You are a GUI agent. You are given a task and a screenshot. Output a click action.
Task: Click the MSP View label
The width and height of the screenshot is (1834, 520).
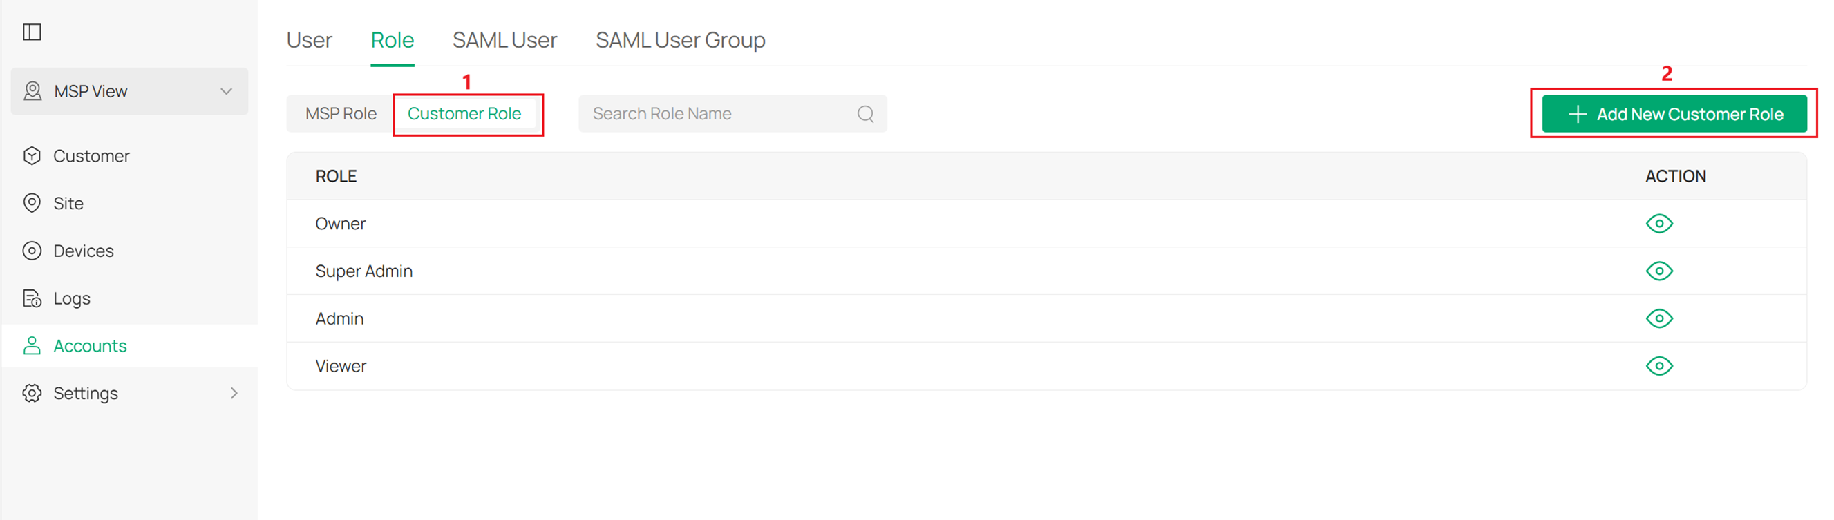tap(91, 91)
